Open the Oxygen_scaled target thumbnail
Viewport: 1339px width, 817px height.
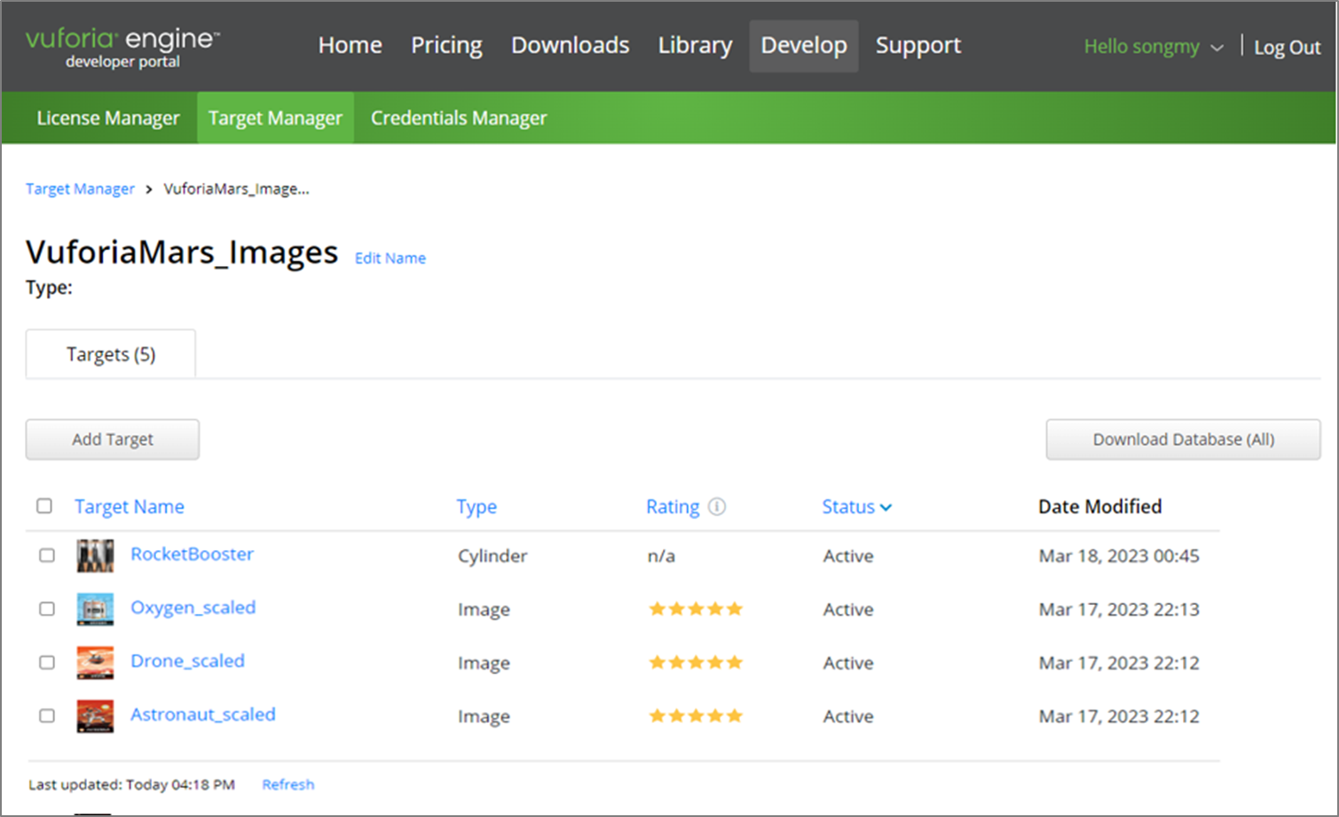[x=95, y=609]
